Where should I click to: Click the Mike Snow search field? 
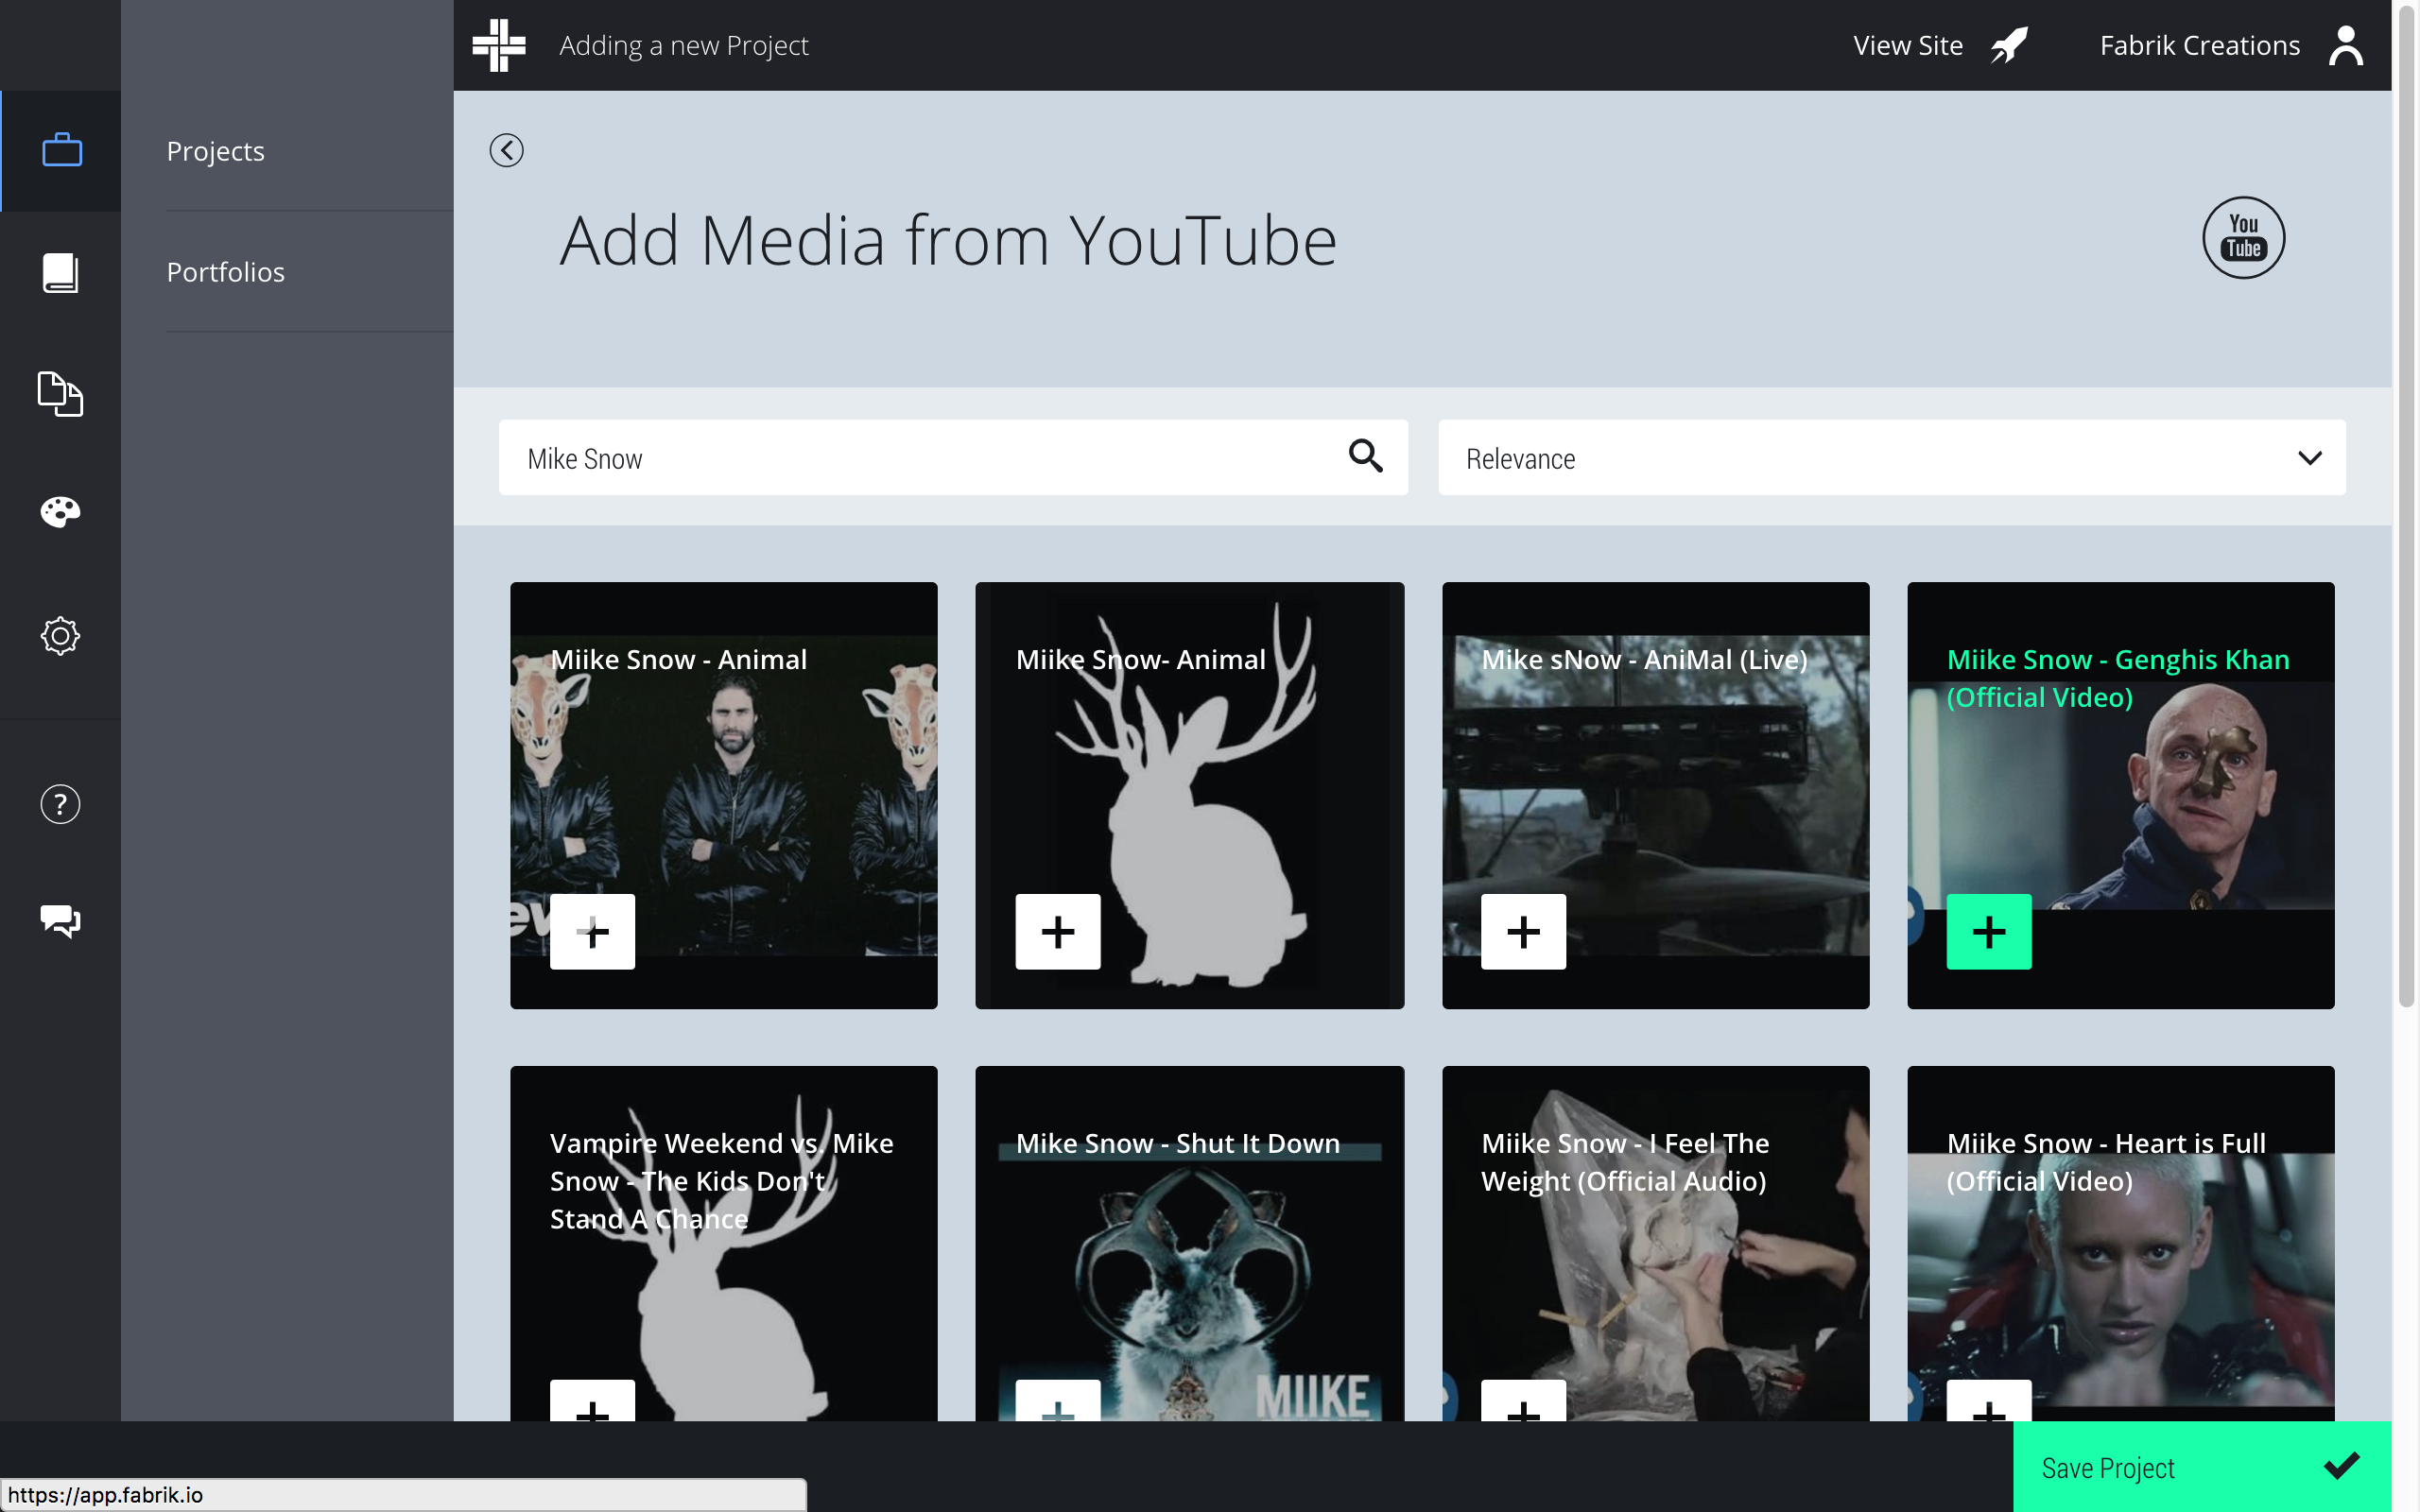[x=920, y=458]
